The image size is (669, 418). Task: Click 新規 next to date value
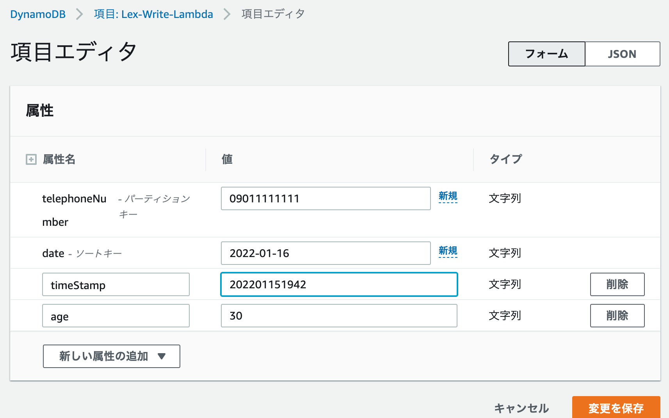coord(447,252)
